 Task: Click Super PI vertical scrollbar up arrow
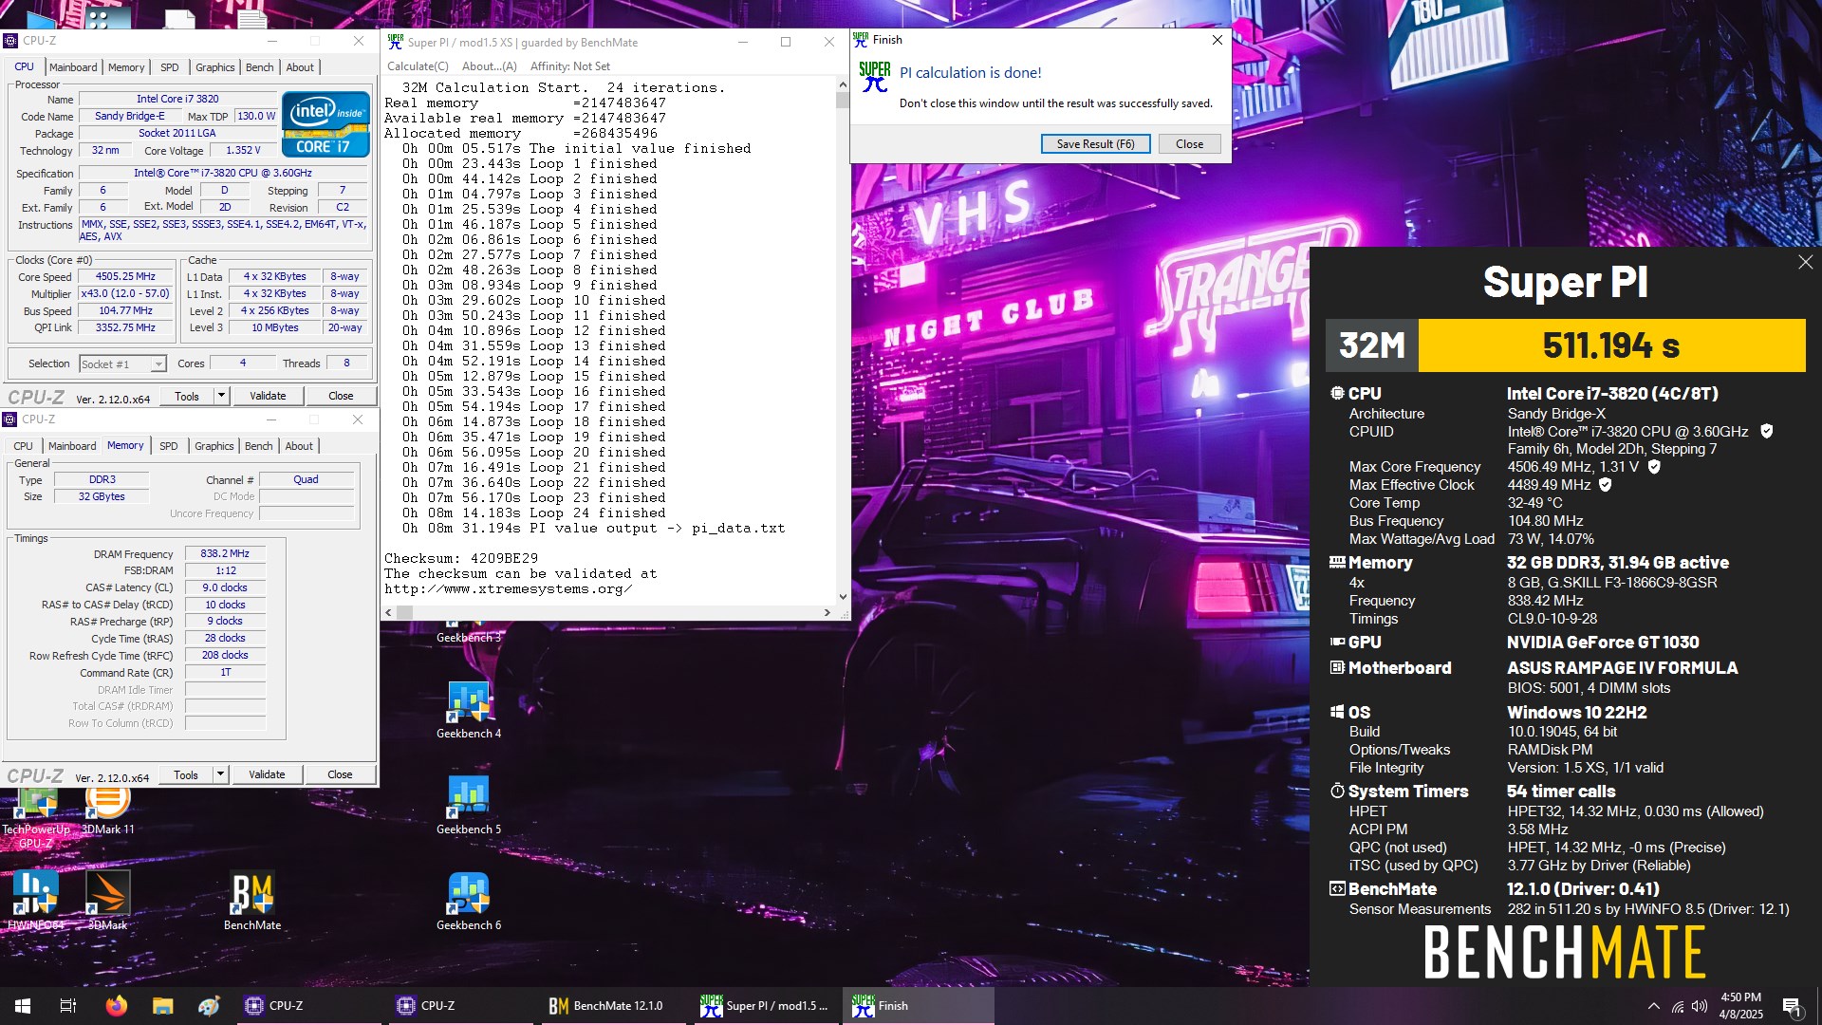point(843,85)
